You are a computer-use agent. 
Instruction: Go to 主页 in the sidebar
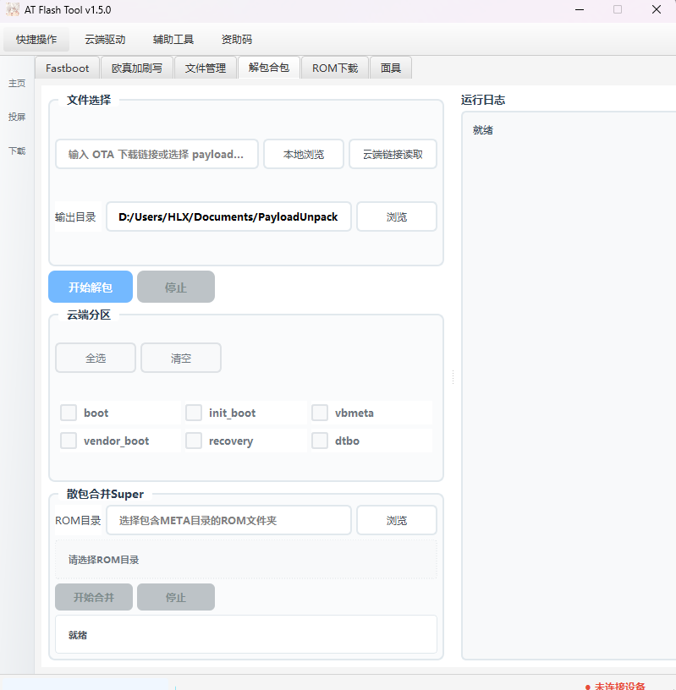pyautogui.click(x=17, y=83)
